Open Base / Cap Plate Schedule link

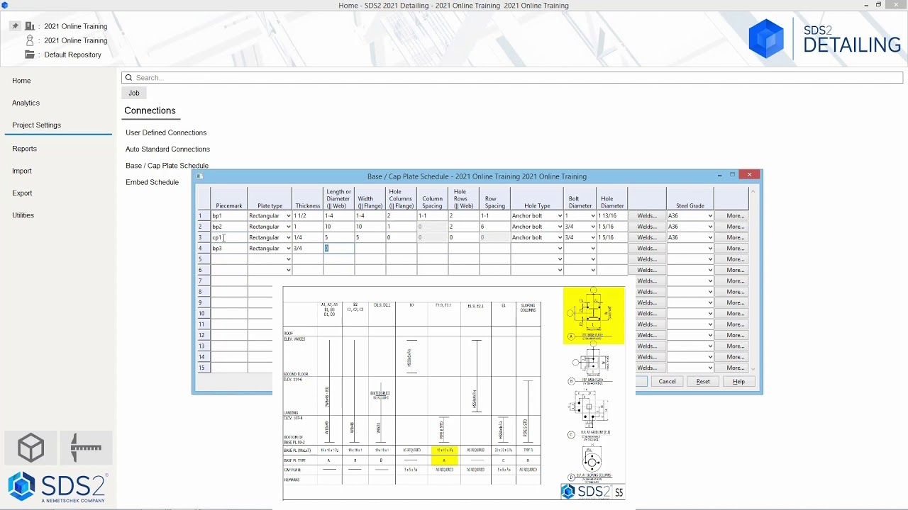click(167, 166)
